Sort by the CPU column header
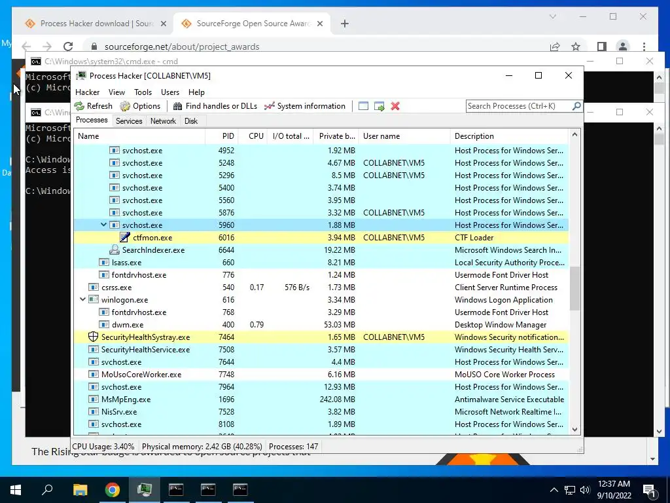Screen dimensions: 670x503 tap(253, 136)
